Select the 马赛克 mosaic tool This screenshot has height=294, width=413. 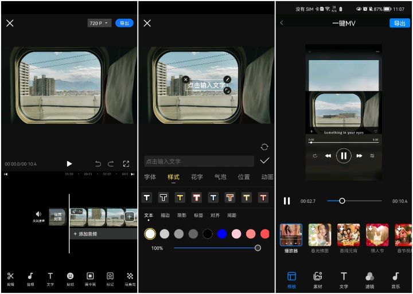click(x=130, y=278)
